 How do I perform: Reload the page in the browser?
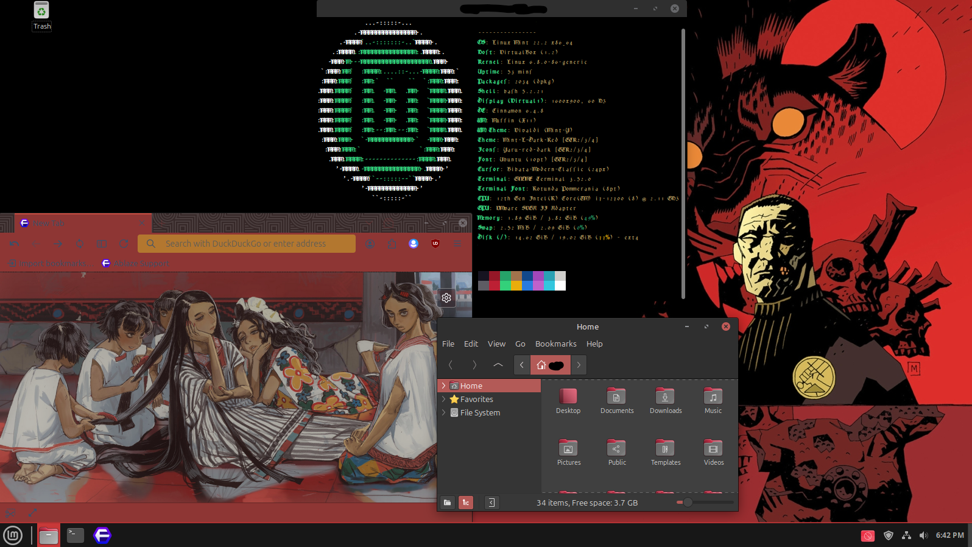124,244
